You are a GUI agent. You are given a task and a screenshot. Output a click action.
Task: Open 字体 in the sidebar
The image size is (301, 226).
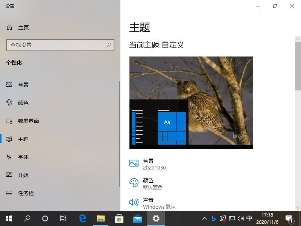click(59, 157)
